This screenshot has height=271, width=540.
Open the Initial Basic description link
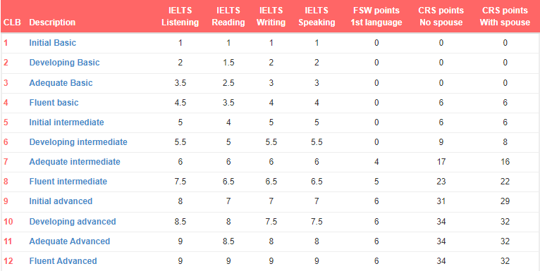coord(53,43)
